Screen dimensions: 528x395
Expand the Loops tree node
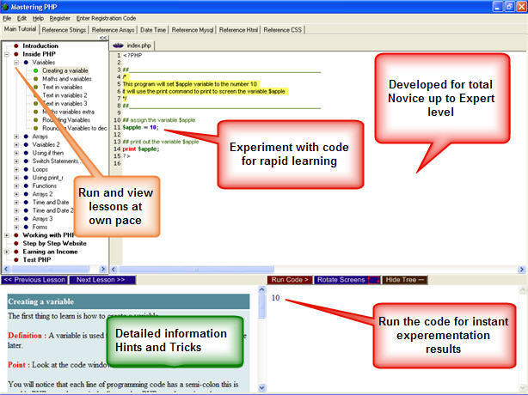coord(16,169)
